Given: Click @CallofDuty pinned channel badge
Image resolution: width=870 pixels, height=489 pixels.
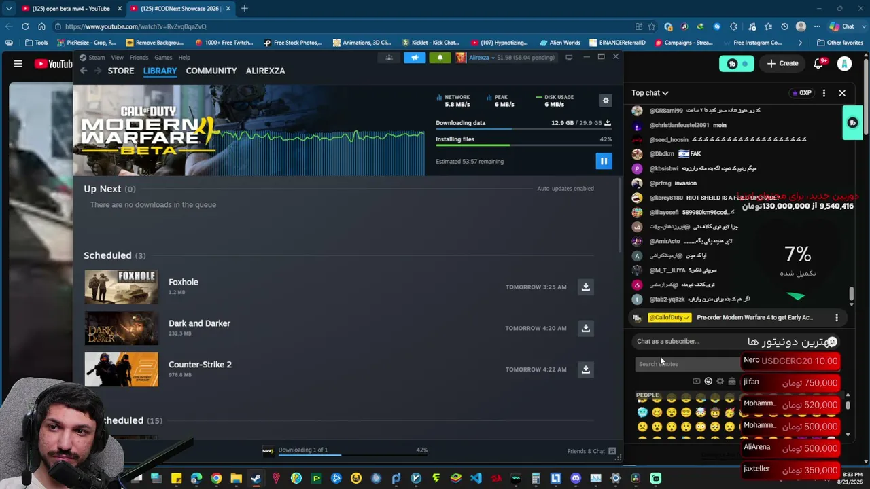Looking at the screenshot, I should [669, 318].
